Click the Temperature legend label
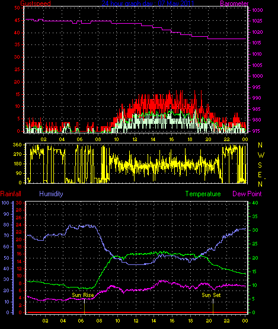Viewport: 278px width, 329px height. click(x=203, y=194)
